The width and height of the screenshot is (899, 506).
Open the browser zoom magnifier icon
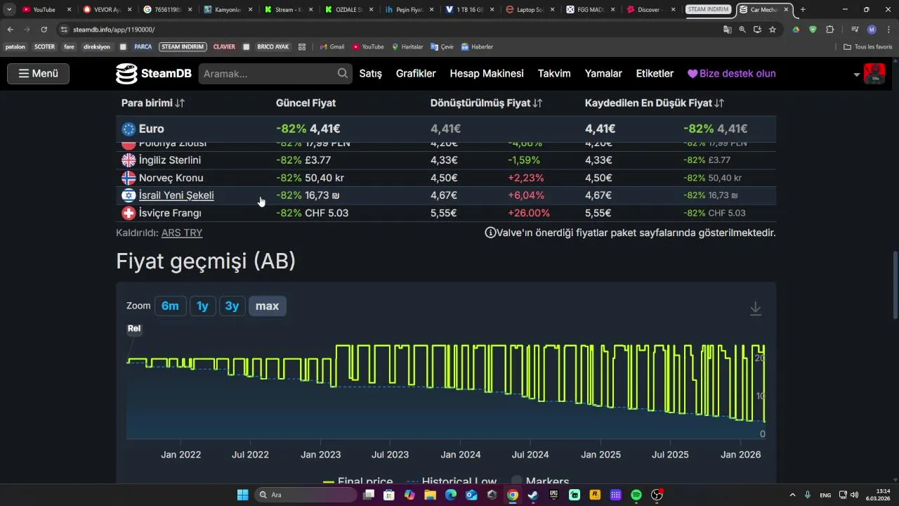pyautogui.click(x=742, y=30)
